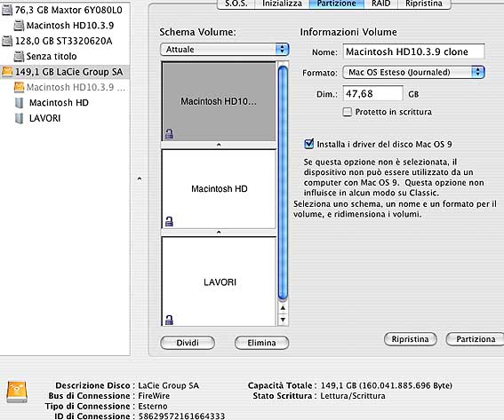The height and width of the screenshot is (420, 504).
Task: Click the FireWire connection bus value
Action: point(154,396)
